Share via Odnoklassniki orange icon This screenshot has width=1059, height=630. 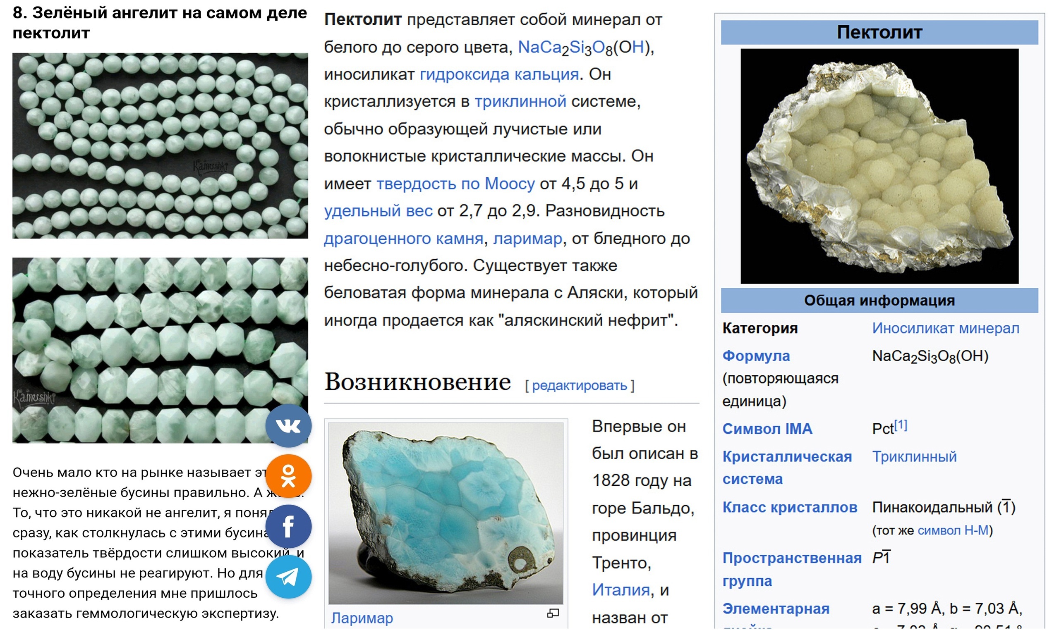click(x=288, y=476)
